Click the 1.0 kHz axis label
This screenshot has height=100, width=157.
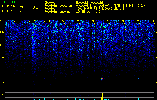click(2, 45)
